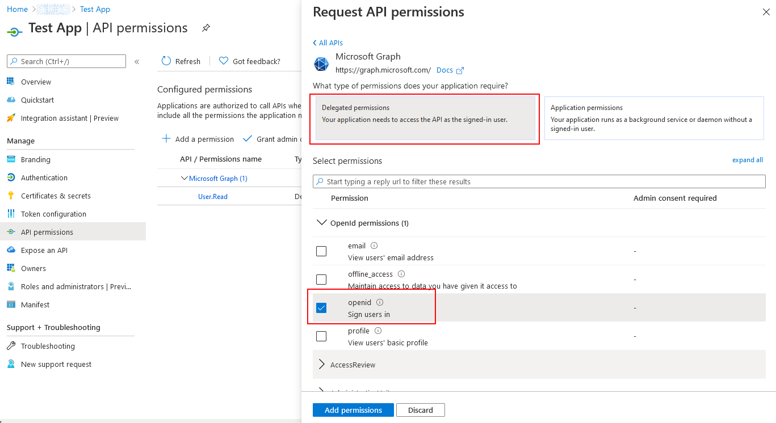Collapse the sidebar with double chevron icon

click(x=137, y=61)
